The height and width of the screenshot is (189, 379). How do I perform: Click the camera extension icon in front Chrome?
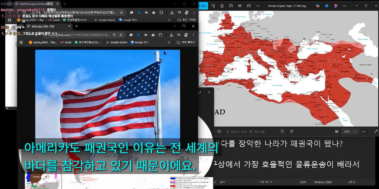153,35
